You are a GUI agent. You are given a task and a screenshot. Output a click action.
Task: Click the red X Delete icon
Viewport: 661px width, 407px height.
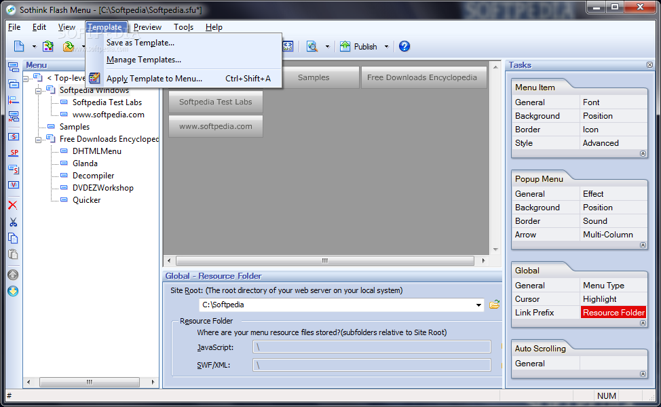point(13,205)
